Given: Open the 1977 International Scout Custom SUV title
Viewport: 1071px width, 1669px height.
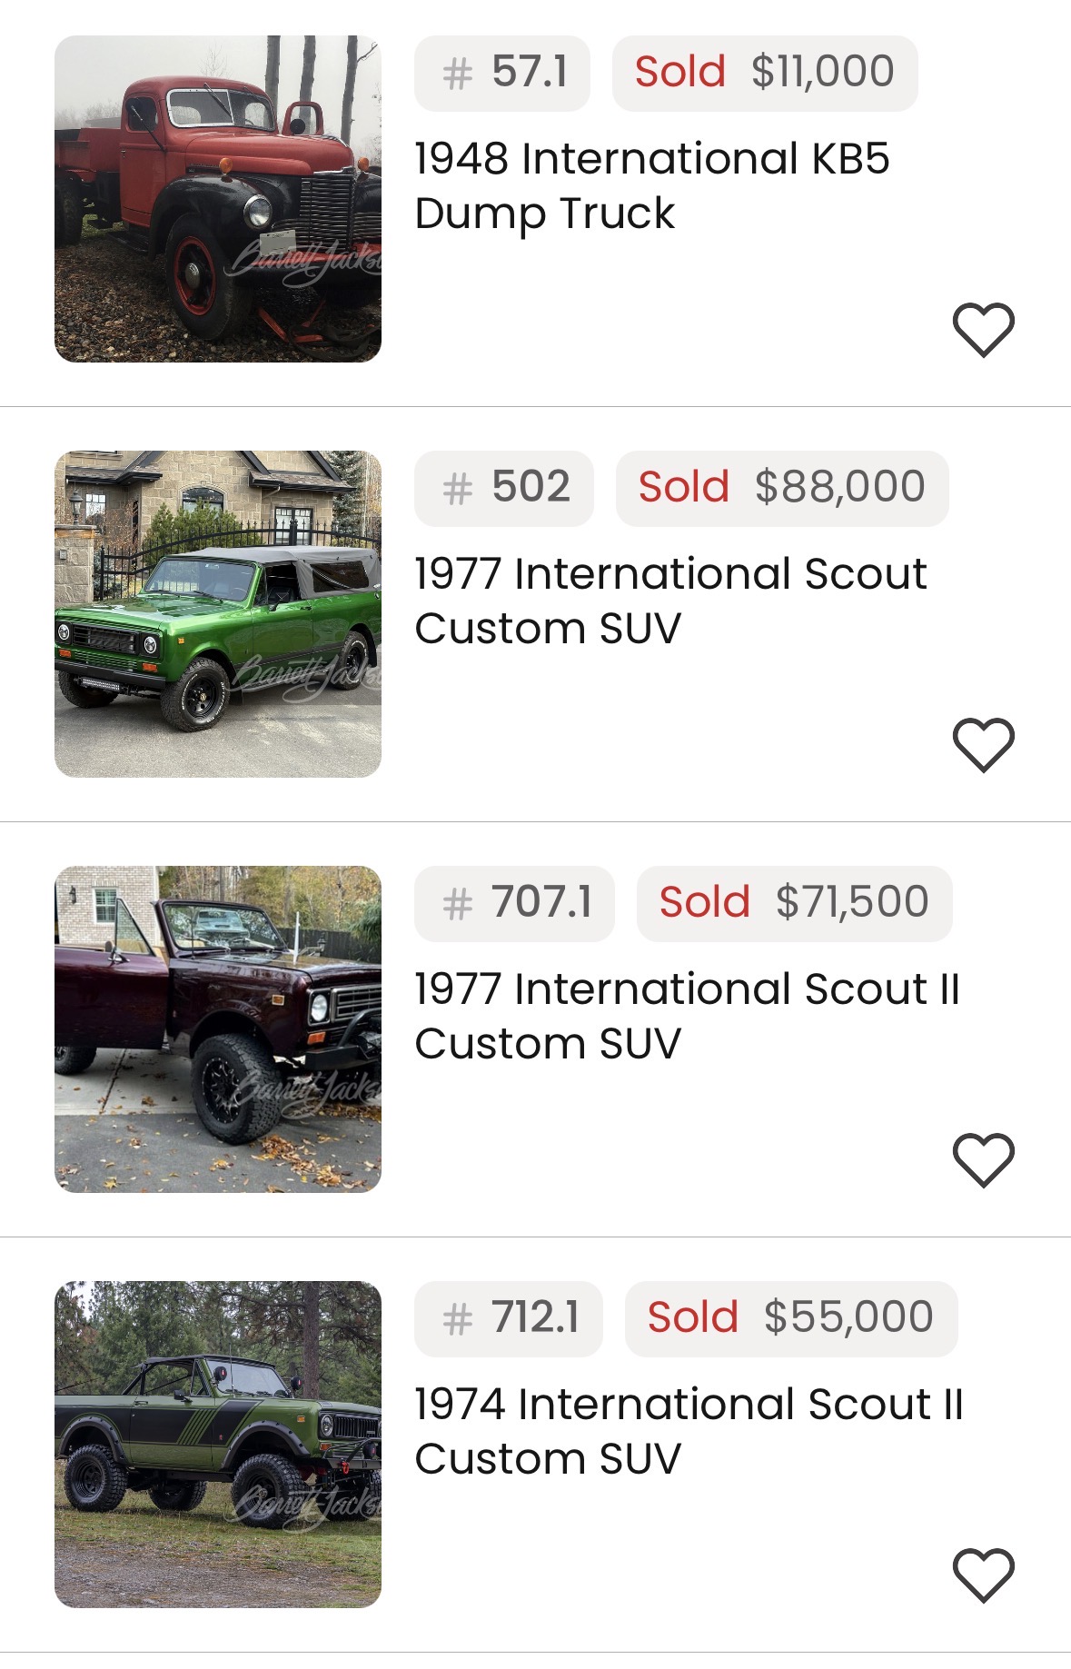Looking at the screenshot, I should [x=670, y=601].
